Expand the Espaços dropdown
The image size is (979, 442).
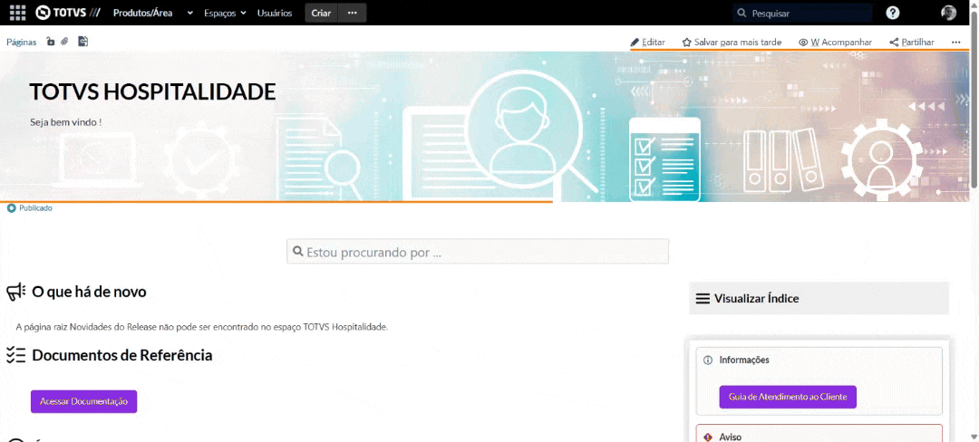(x=225, y=13)
